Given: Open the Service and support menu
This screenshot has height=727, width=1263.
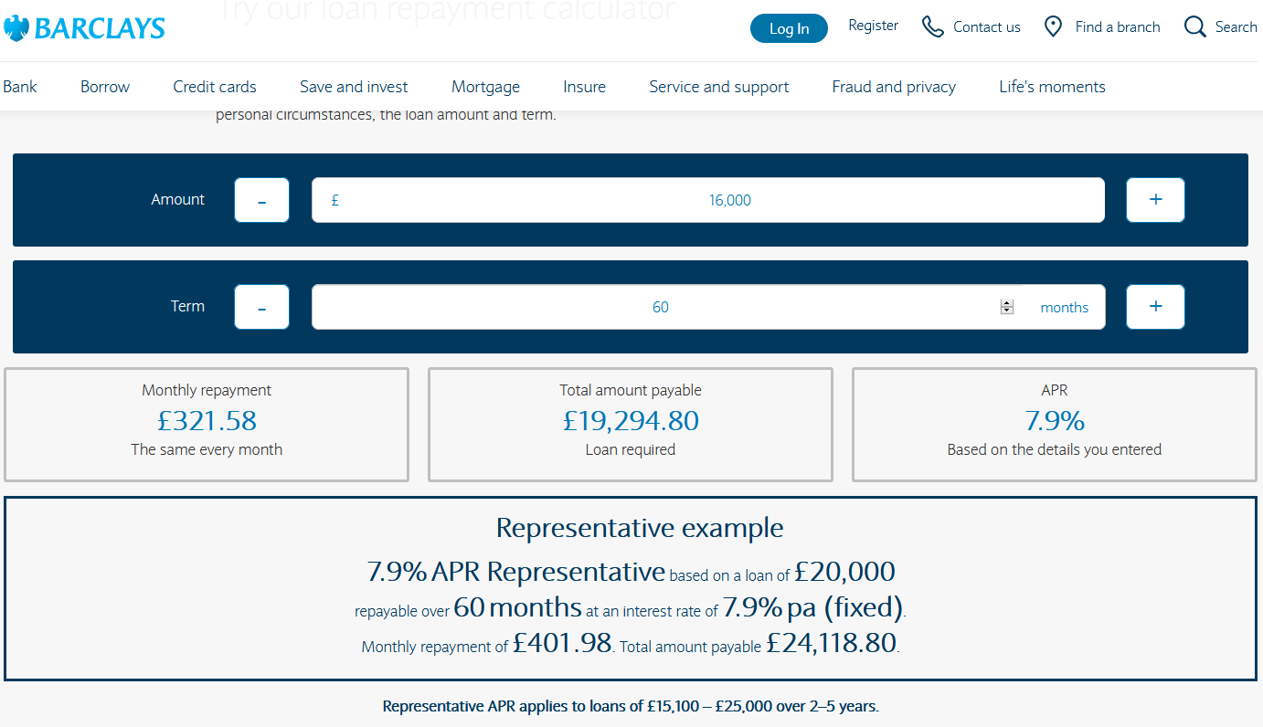Looking at the screenshot, I should point(719,87).
